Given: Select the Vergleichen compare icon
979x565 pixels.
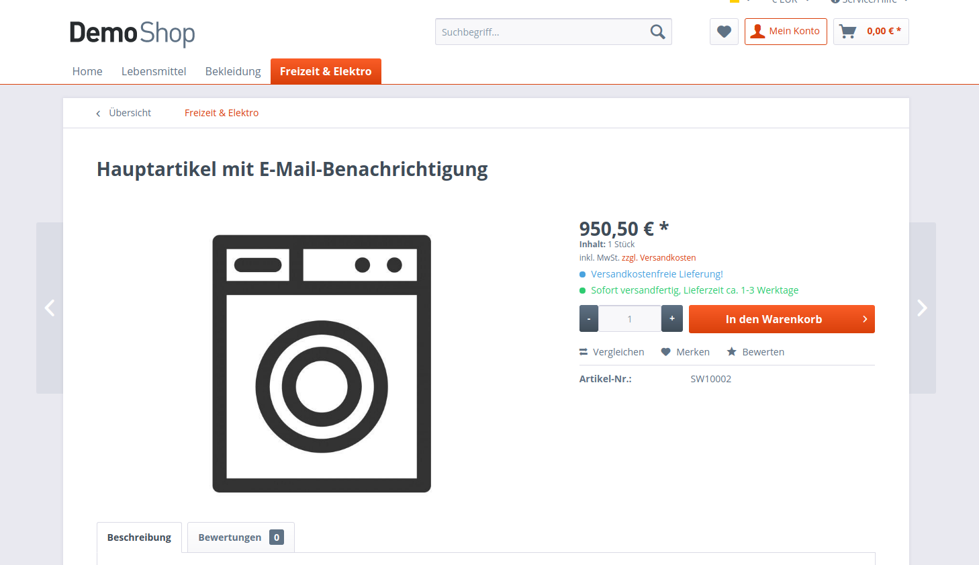Looking at the screenshot, I should click(x=581, y=351).
